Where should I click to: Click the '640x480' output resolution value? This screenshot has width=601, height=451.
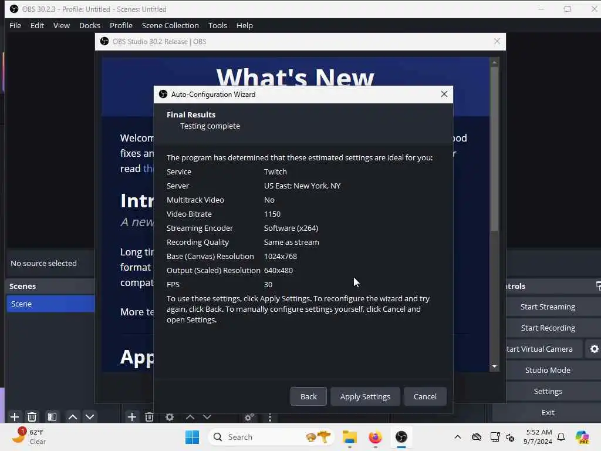pyautogui.click(x=278, y=270)
